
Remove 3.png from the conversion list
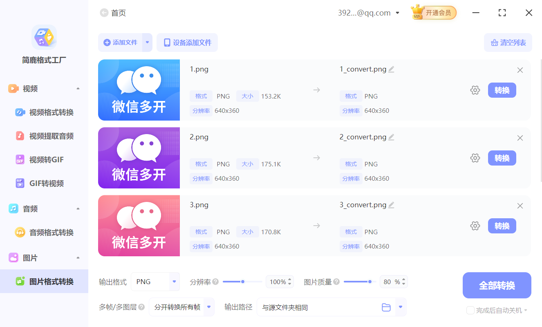click(x=520, y=206)
